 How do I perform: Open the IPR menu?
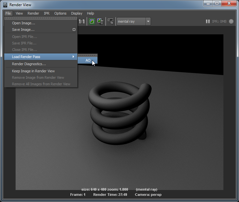46,13
